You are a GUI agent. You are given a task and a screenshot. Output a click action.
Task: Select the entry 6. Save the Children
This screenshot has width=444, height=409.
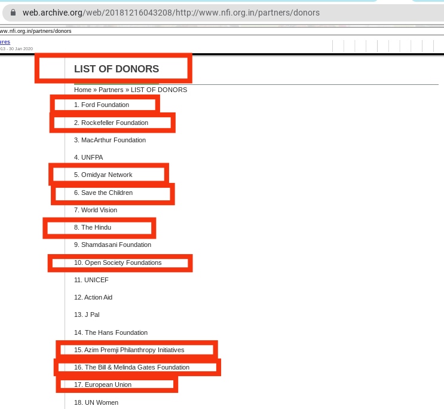tap(103, 193)
